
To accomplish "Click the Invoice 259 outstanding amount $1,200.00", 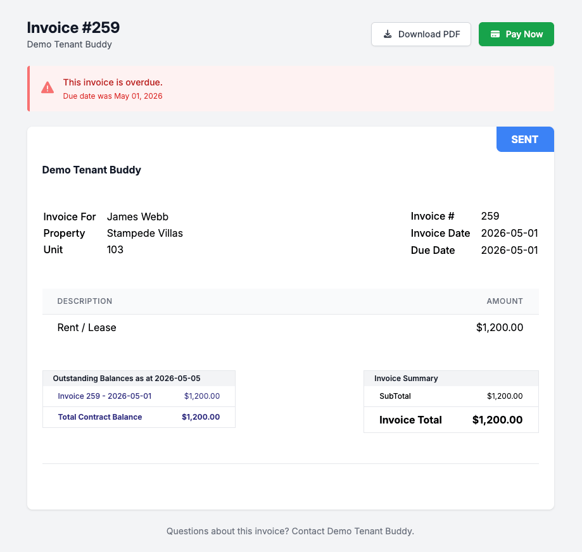I will (202, 396).
